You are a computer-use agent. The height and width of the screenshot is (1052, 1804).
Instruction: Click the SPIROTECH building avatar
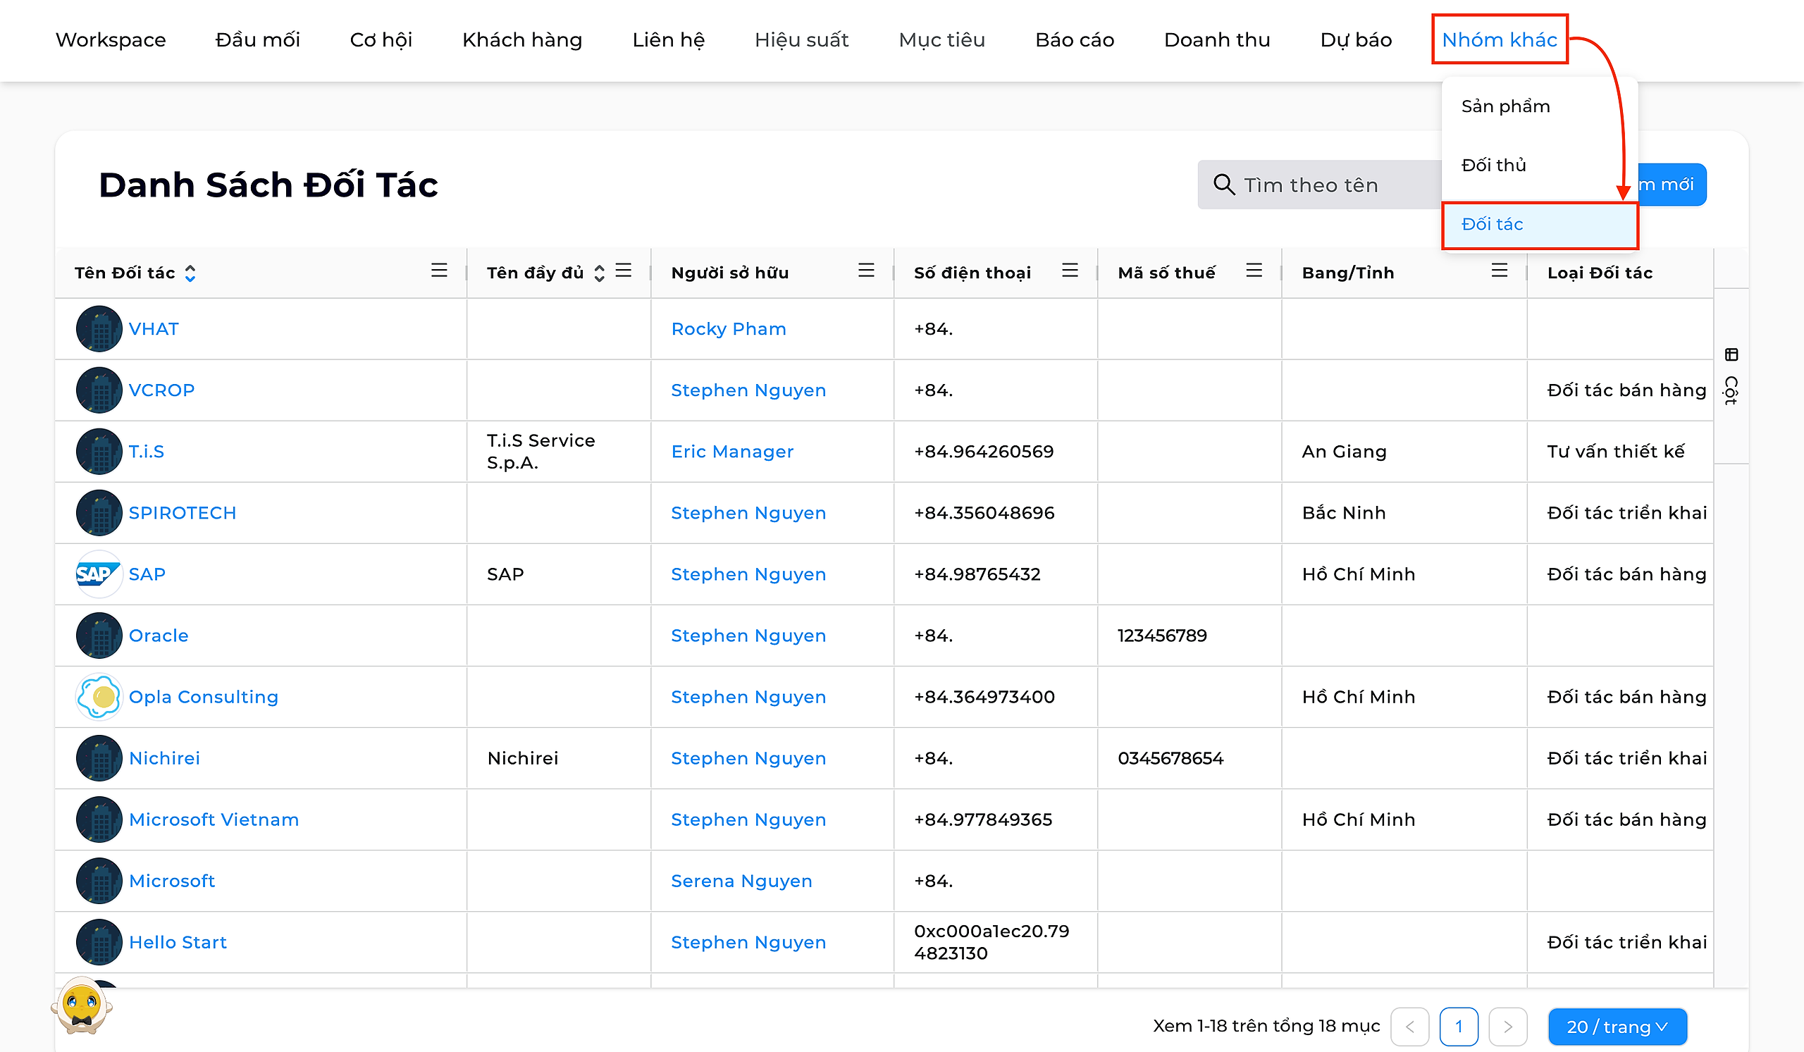coord(99,513)
